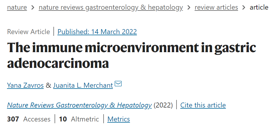
Task: Click the Review Article type label
Action: (x=29, y=32)
